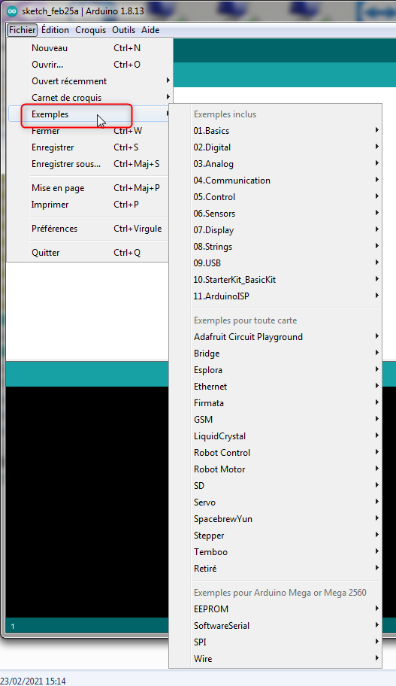Open the Outils menu
Screen dimensions: 396x686
point(124,30)
